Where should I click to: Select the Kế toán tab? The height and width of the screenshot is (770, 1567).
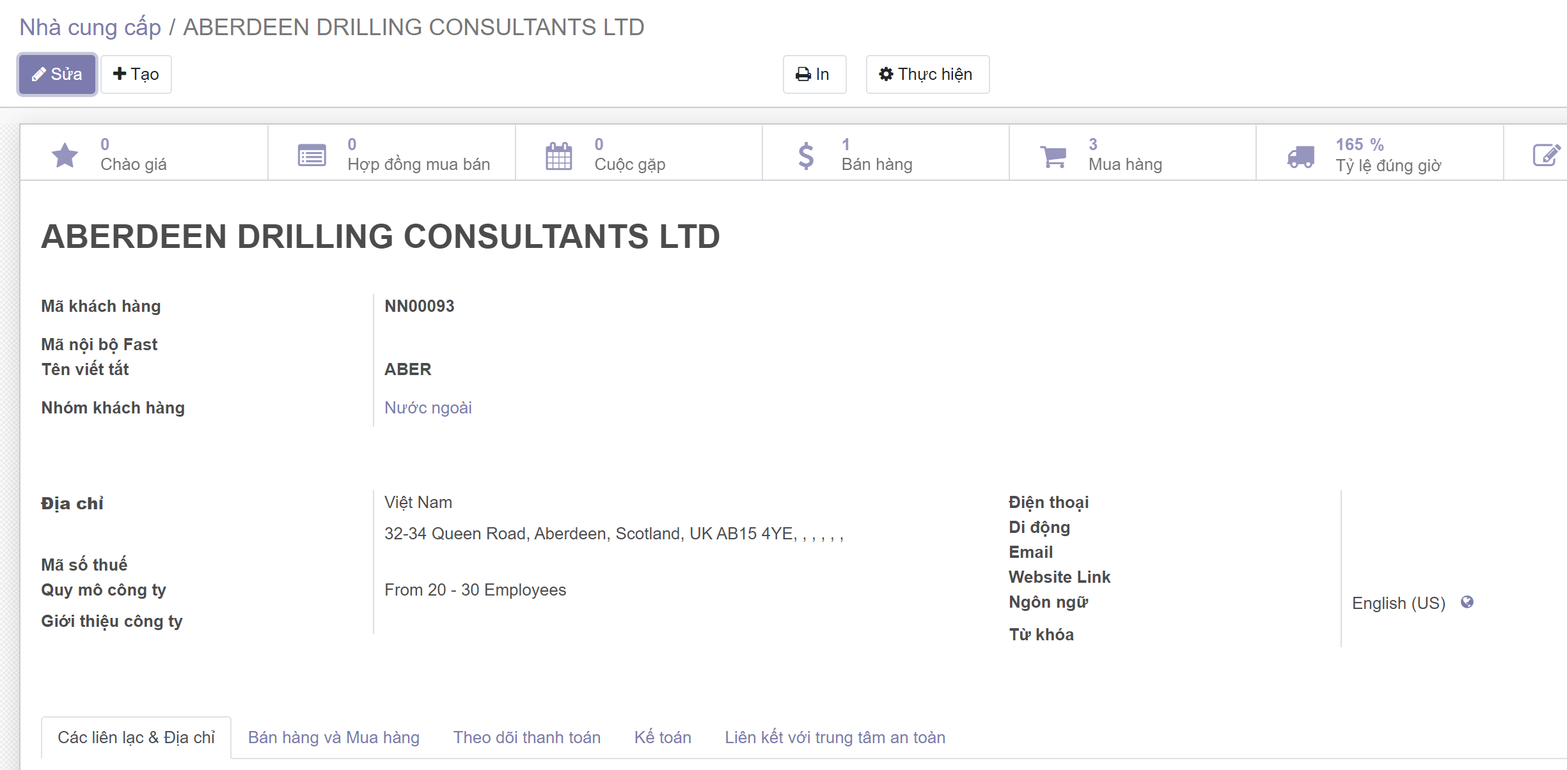(662, 737)
